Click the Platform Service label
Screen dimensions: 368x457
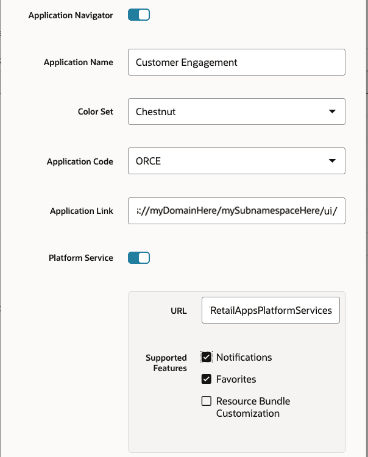click(80, 258)
